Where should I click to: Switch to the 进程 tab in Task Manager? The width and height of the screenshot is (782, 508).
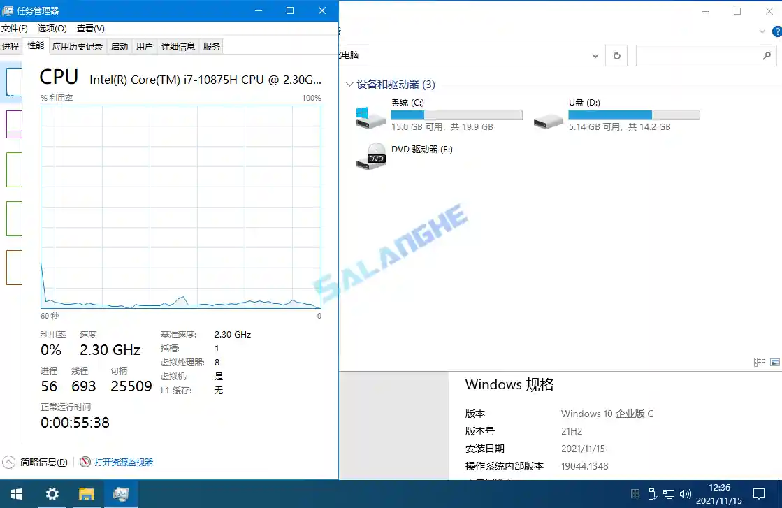[x=10, y=46]
